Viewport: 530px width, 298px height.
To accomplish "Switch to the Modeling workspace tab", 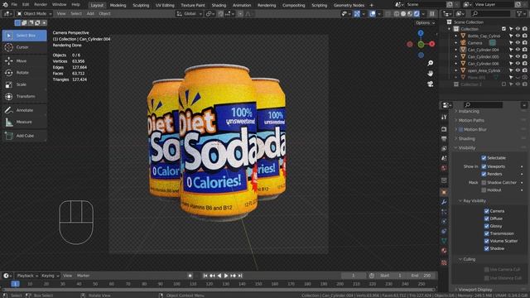I will (118, 5).
